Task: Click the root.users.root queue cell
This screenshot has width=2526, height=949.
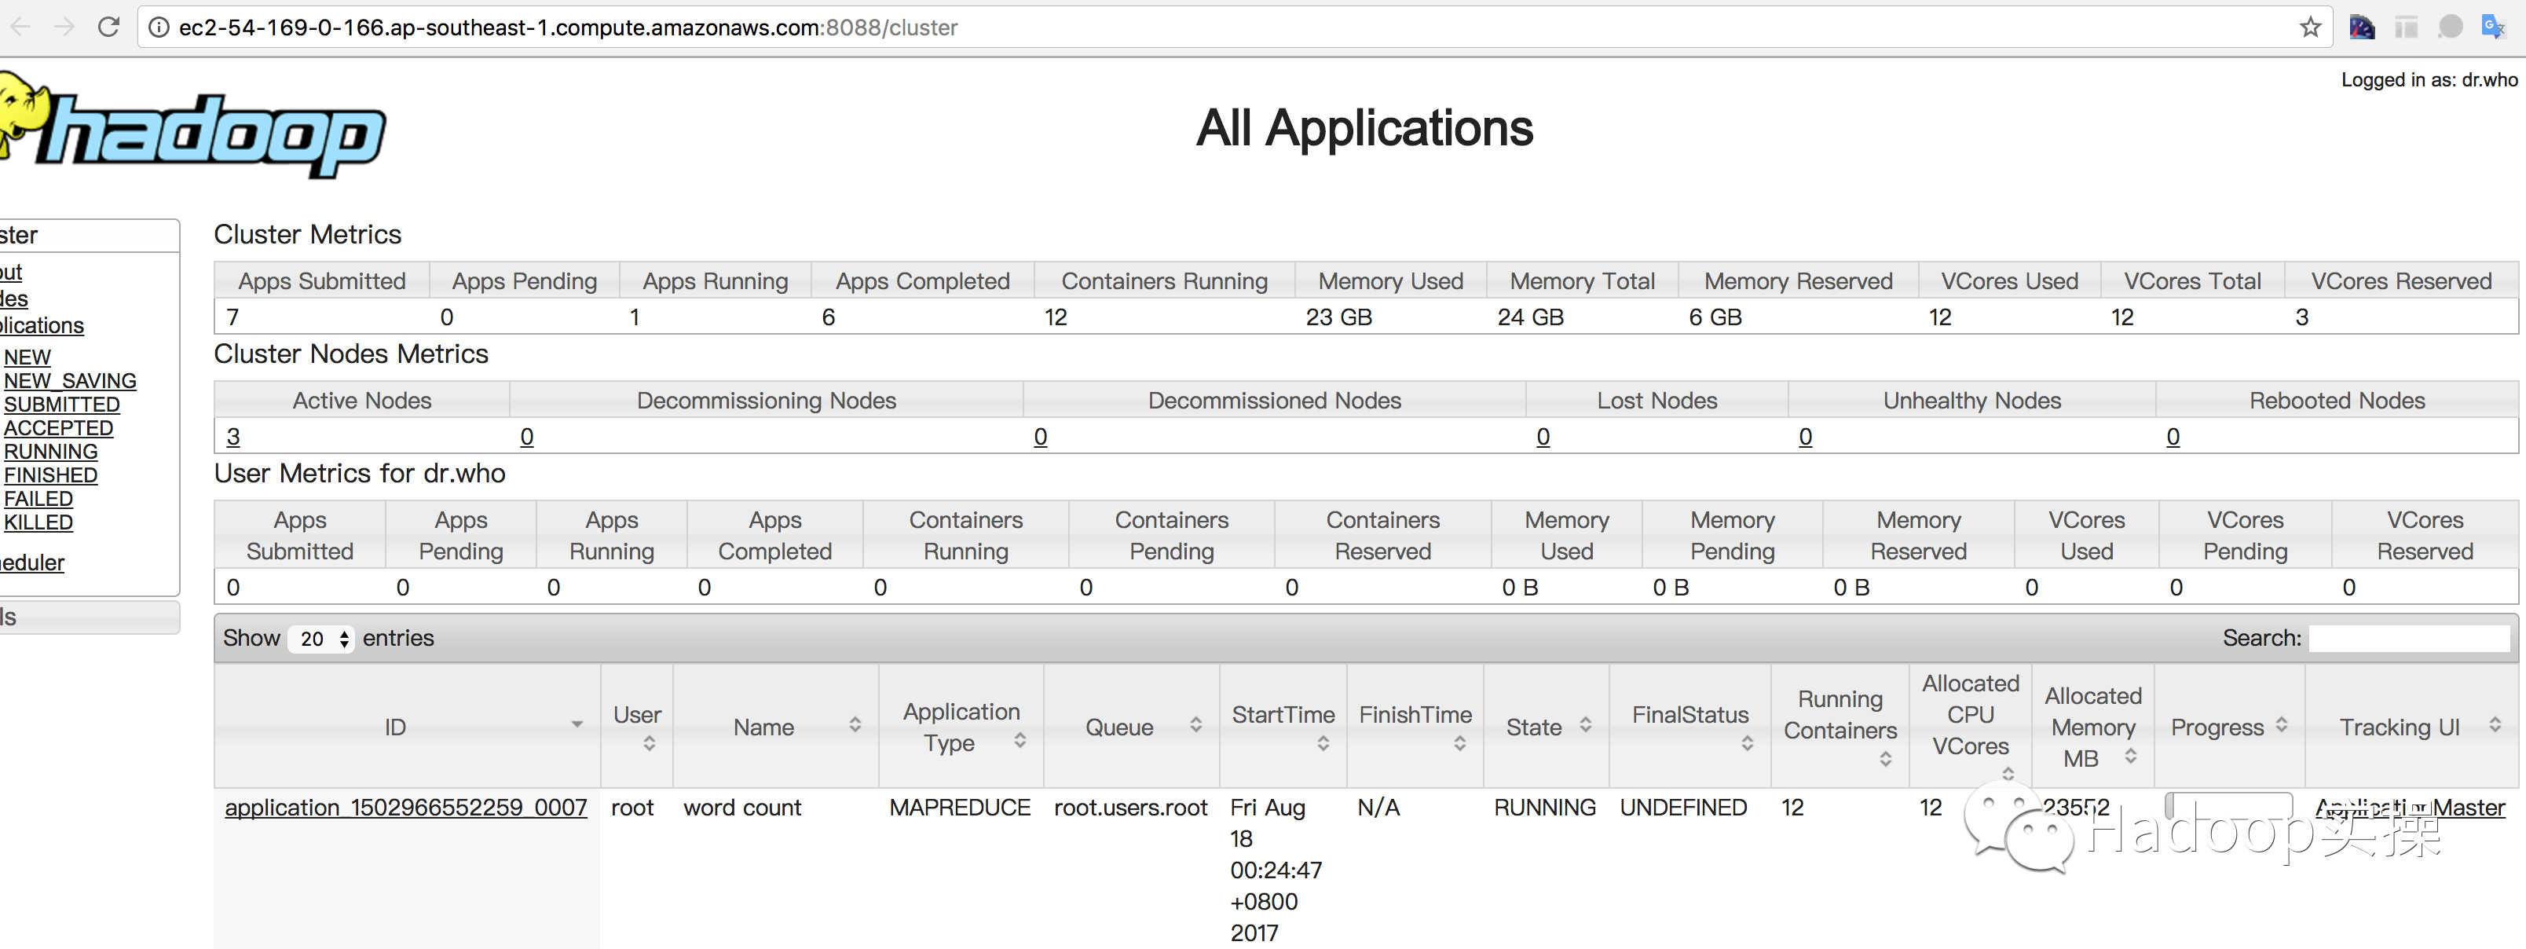Action: [x=1130, y=808]
